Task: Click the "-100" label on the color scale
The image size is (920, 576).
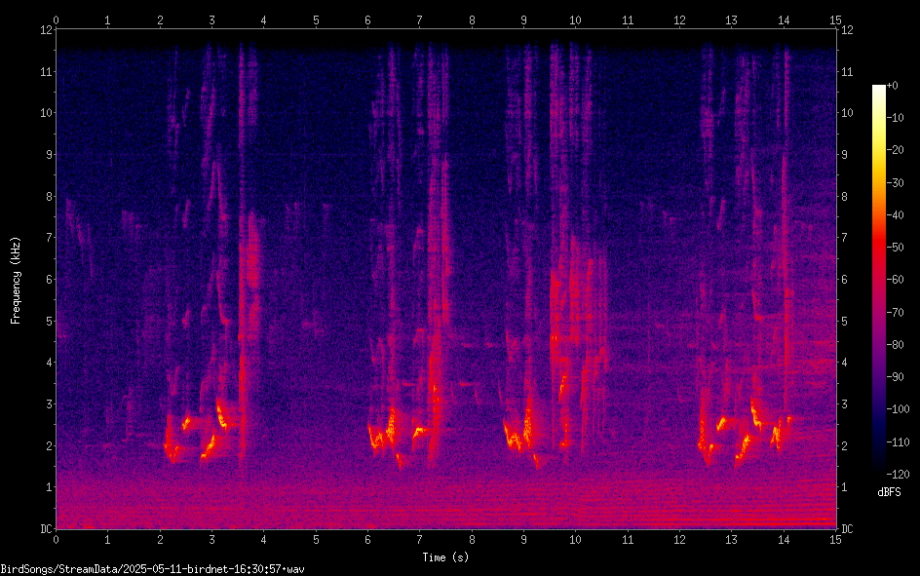Action: (898, 408)
